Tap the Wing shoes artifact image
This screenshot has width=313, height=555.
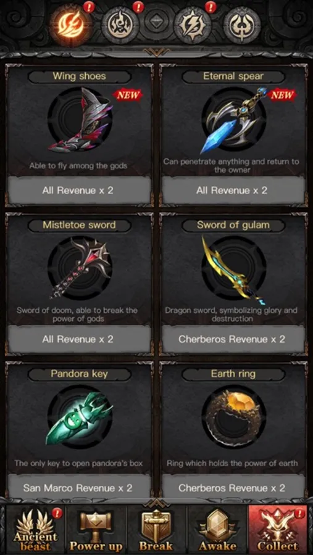[80, 120]
